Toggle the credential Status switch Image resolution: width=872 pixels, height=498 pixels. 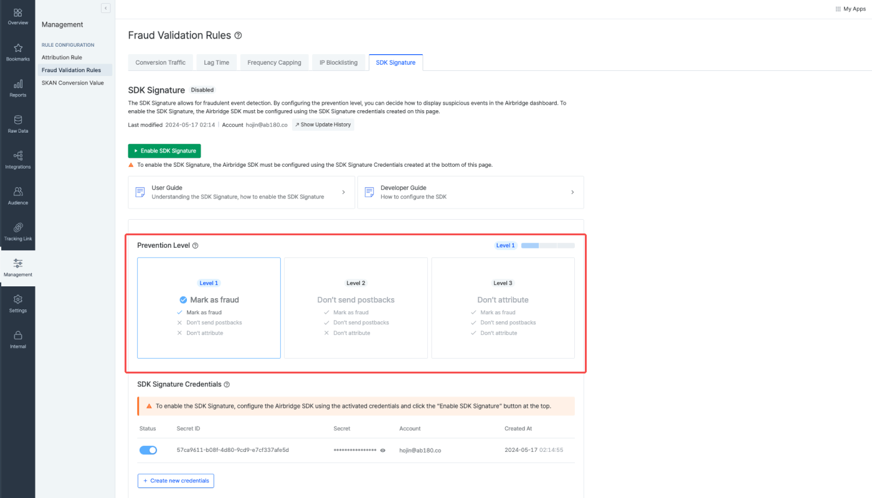(148, 450)
